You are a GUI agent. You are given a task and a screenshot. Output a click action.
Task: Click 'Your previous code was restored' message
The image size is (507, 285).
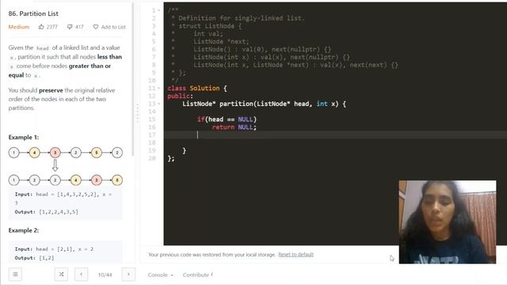coord(212,255)
